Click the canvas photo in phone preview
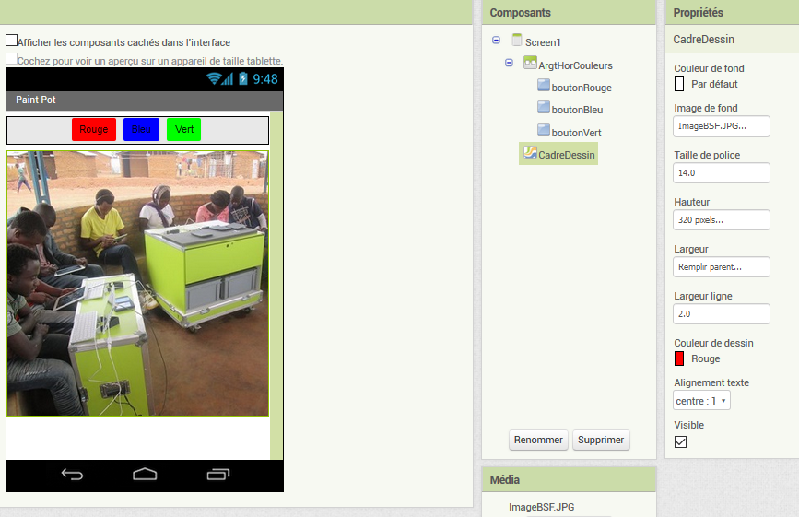 pos(137,283)
